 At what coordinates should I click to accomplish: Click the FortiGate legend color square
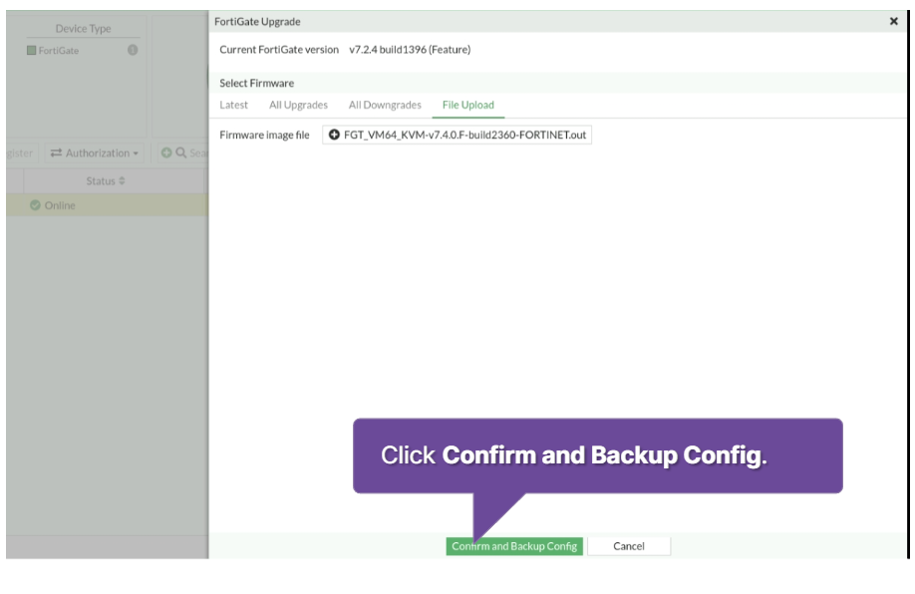click(x=32, y=51)
